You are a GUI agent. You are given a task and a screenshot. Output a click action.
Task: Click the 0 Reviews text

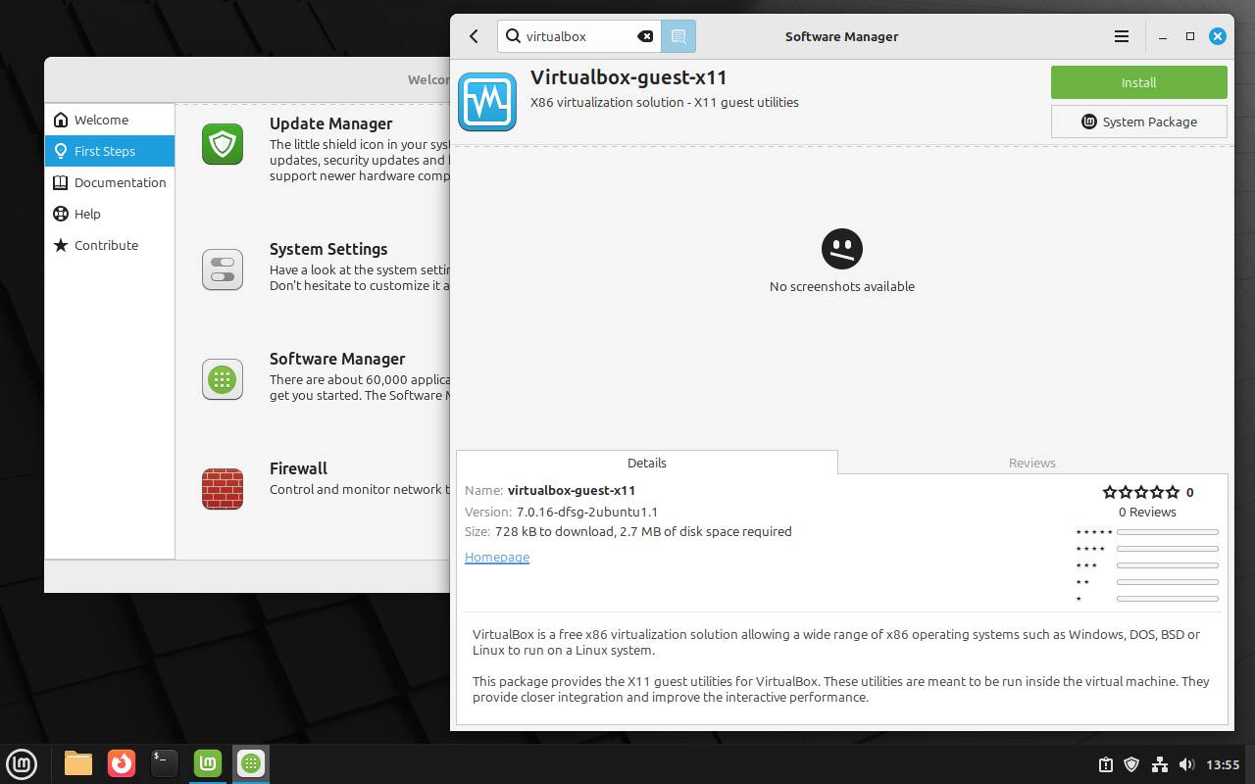[1147, 512]
